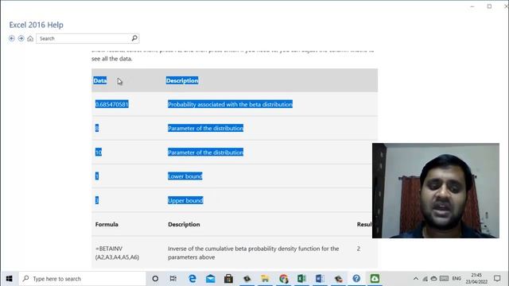Image resolution: width=509 pixels, height=286 pixels.
Task: Click the result value 2
Action: point(359,249)
